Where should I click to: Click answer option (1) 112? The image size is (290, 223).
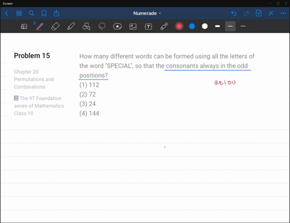point(89,85)
